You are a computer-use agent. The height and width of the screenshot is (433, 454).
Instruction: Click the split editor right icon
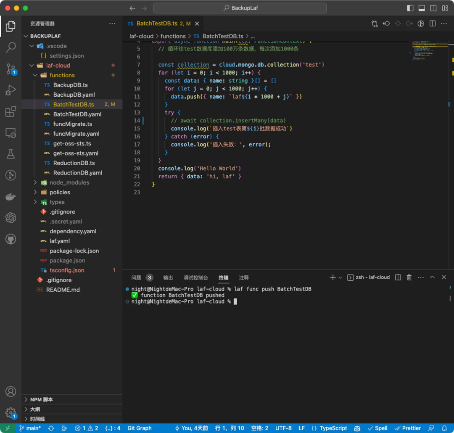coord(433,24)
